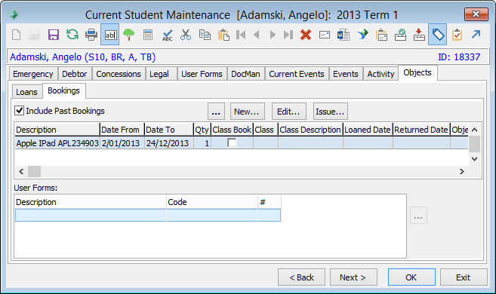The image size is (496, 294).
Task: Click the Edit... booking button
Action: (289, 112)
